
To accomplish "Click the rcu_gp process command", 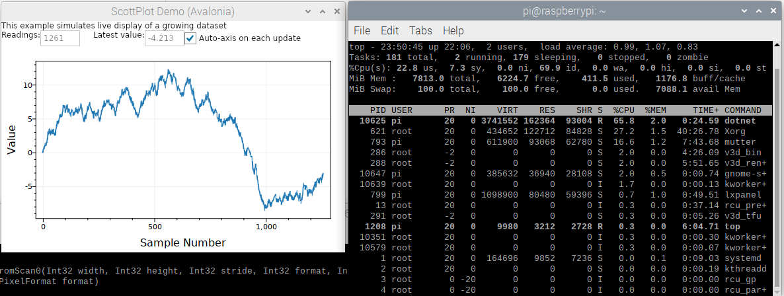I will 740,279.
